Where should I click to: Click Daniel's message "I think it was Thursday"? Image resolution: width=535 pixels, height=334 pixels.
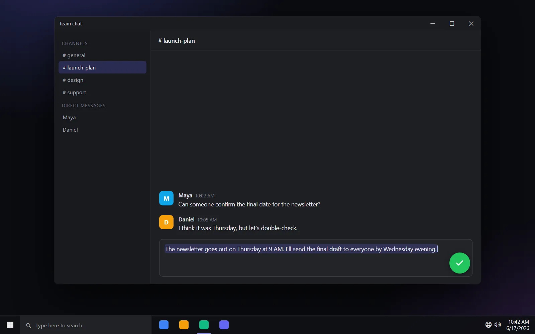click(x=238, y=228)
